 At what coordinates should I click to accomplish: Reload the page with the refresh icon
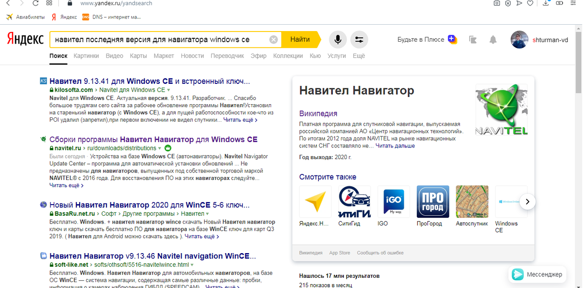pyautogui.click(x=36, y=3)
